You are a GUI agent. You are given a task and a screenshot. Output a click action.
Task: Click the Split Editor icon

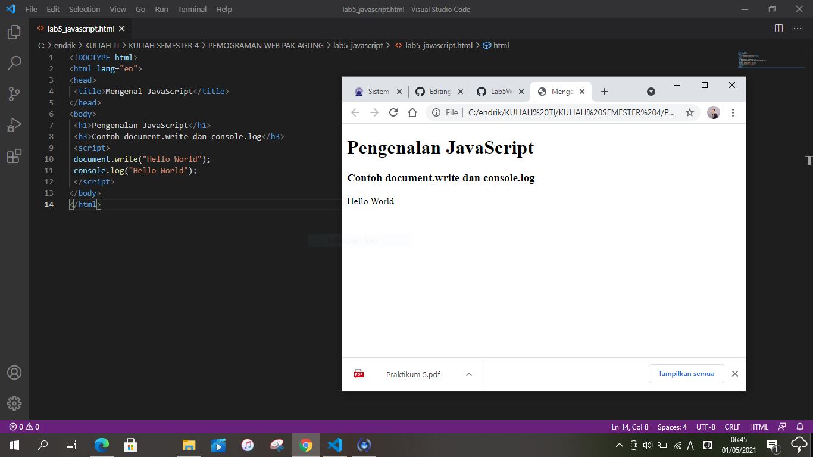[x=778, y=28]
